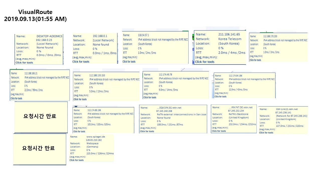321x180 pixels.
Task: Click the www.spiegel.de host name
Action: tap(96, 137)
